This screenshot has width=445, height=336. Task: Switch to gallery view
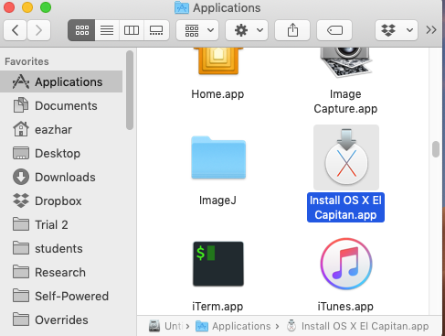[x=156, y=30]
